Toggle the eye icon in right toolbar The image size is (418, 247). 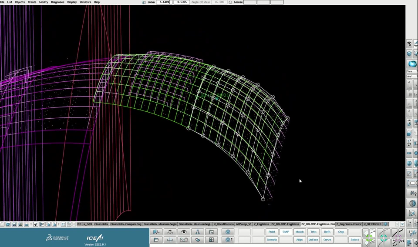pos(409,44)
